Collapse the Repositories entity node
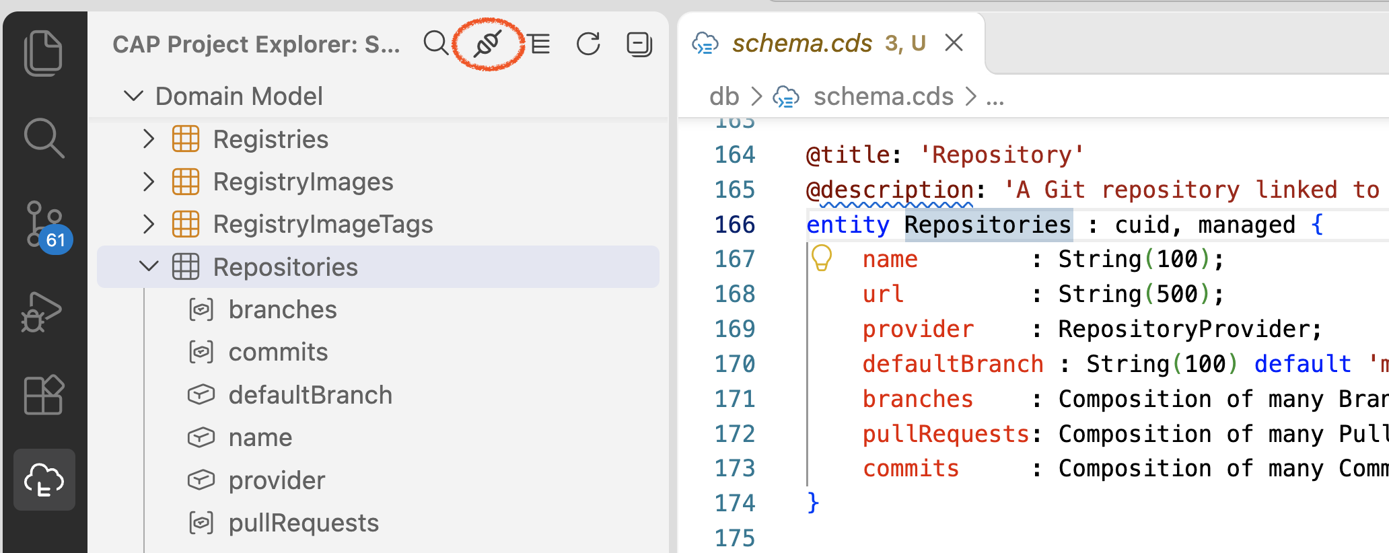This screenshot has width=1389, height=553. click(x=149, y=267)
